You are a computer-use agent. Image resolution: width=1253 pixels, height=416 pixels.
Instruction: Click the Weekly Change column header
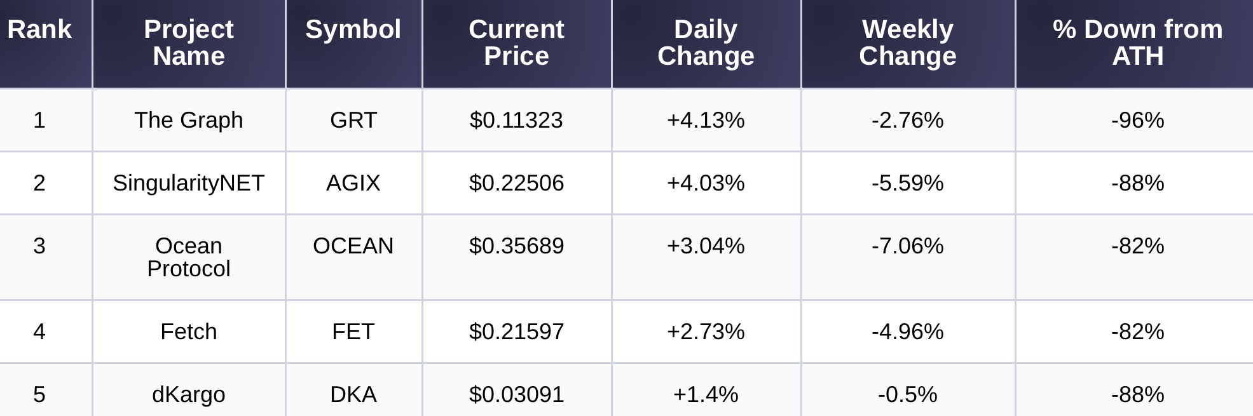coord(908,43)
